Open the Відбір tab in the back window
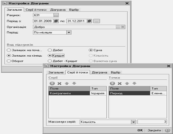 tap(74, 10)
